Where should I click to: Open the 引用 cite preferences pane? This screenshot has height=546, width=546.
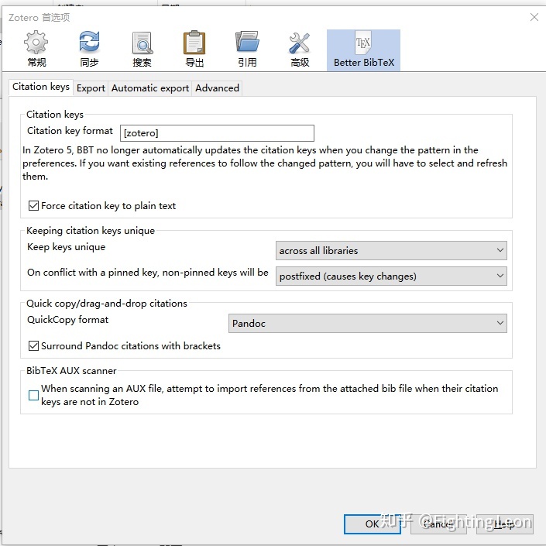coord(247,50)
